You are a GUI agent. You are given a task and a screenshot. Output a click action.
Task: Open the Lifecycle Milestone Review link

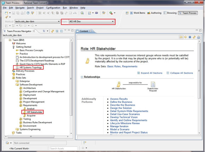point(125,123)
